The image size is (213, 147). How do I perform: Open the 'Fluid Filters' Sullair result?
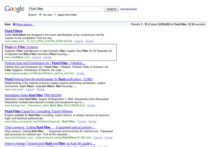[14, 31]
